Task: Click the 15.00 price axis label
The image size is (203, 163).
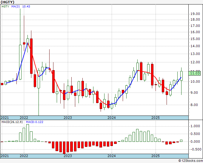Action: 195,39
